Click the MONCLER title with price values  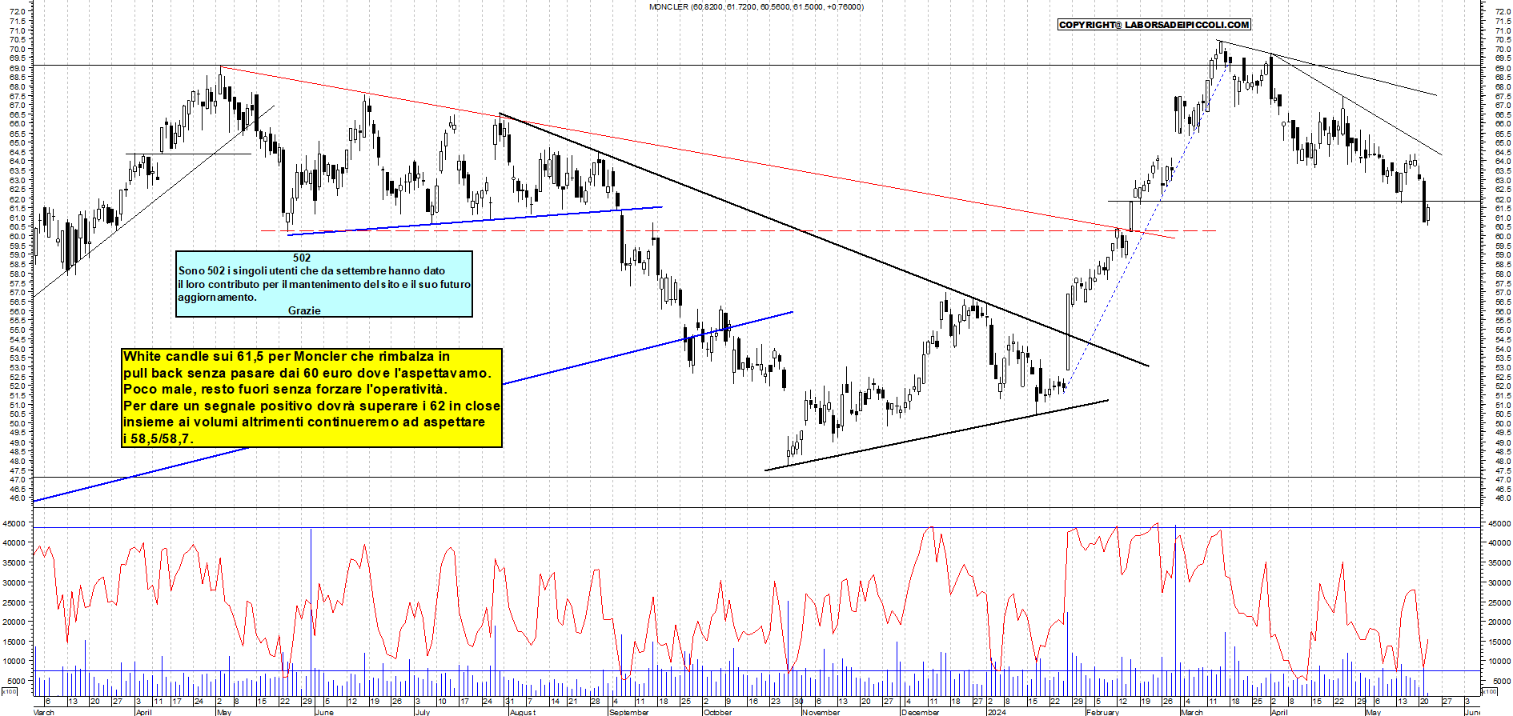click(756, 6)
